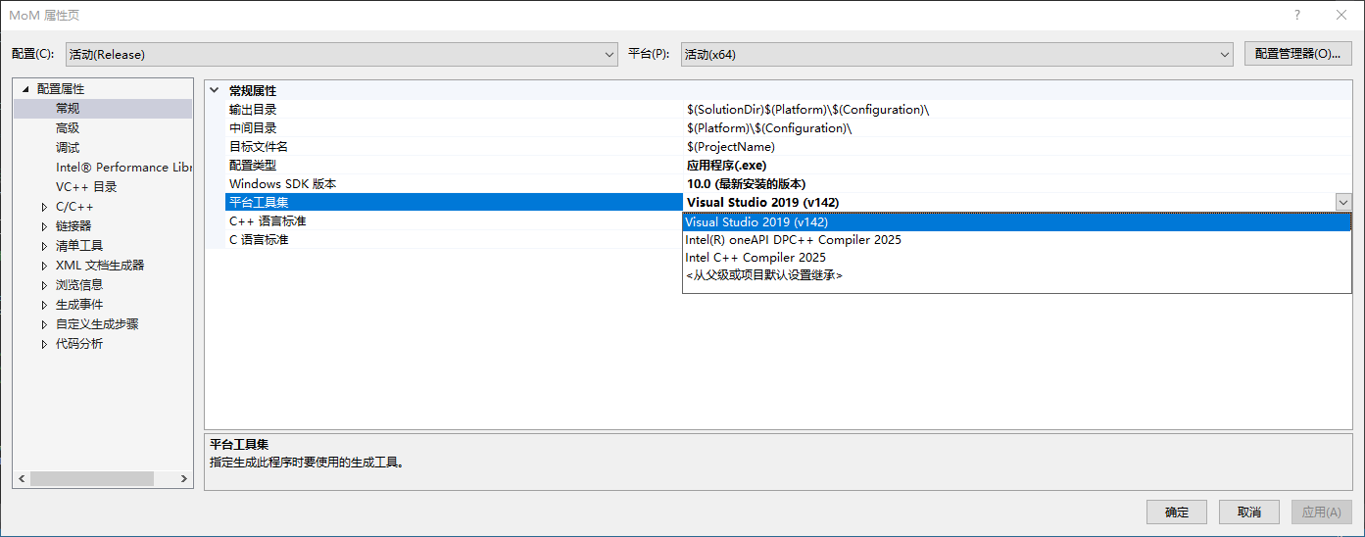The width and height of the screenshot is (1365, 537).
Task: Expand the 浏览信息 tree node arrow
Action: click(x=44, y=285)
